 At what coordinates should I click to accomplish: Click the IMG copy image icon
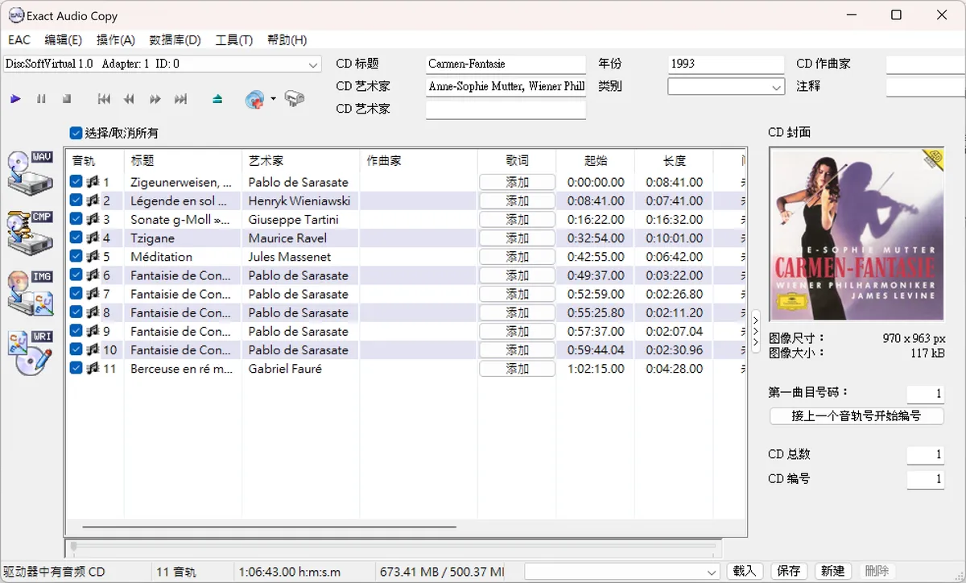[x=31, y=291]
